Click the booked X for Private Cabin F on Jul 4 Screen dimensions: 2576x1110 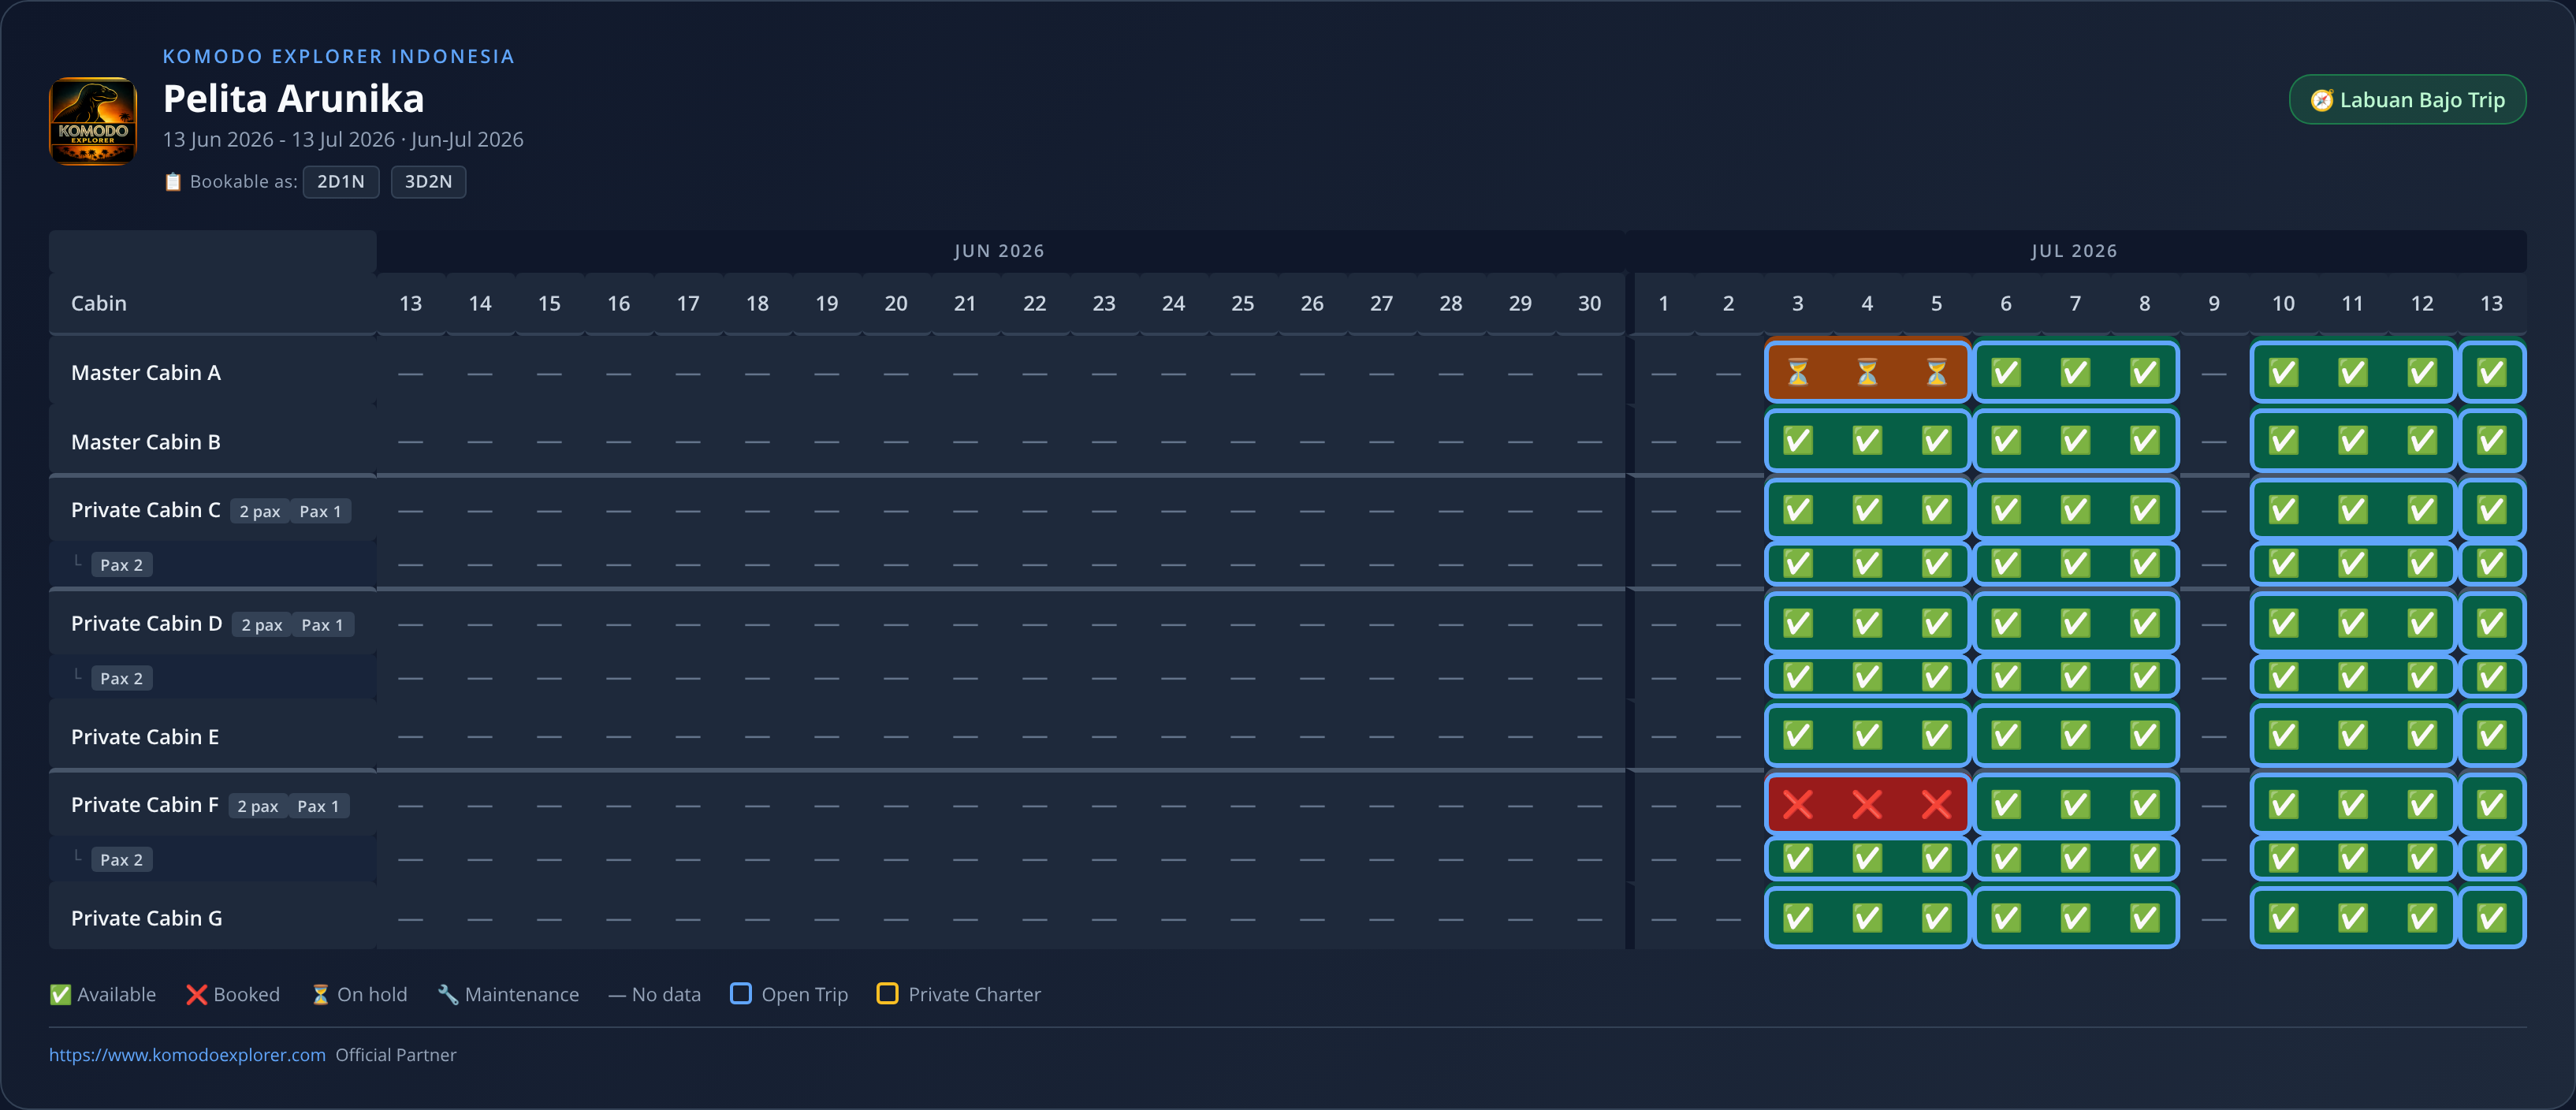click(1867, 804)
